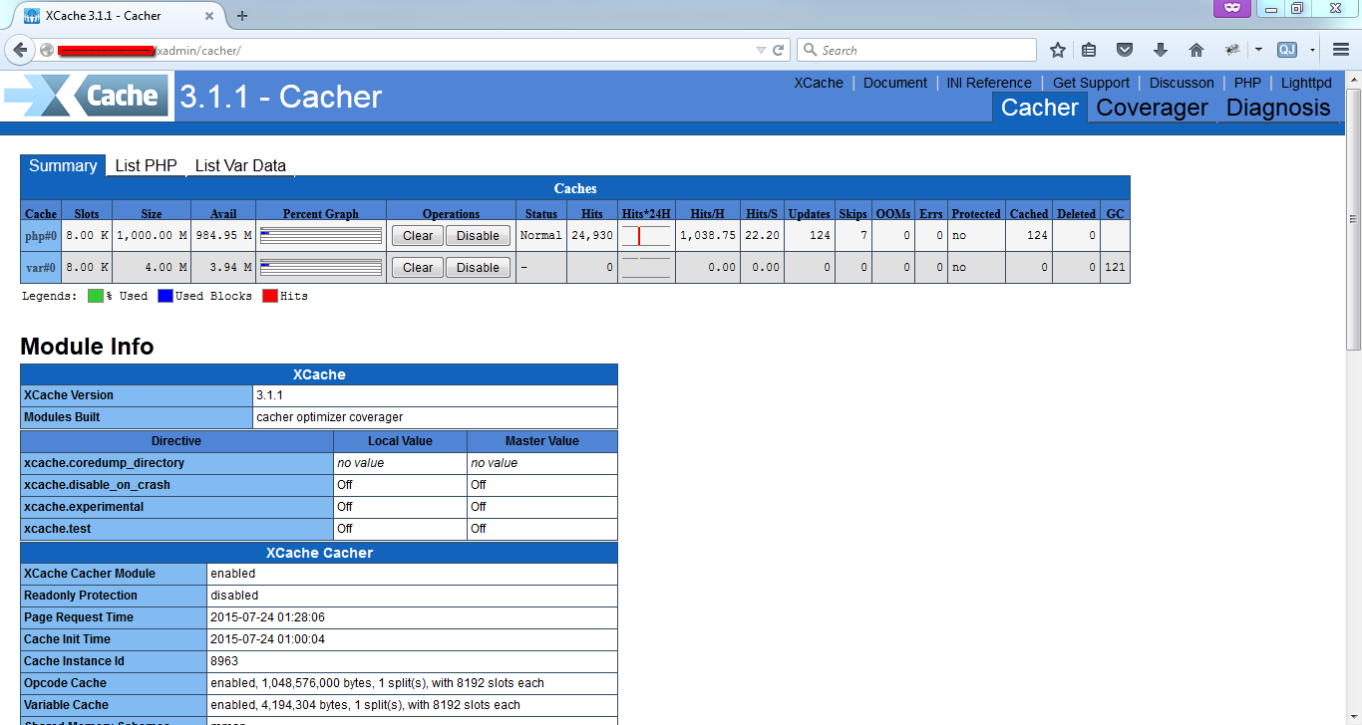
Task: Select the List Var Data tab
Action: tap(240, 165)
